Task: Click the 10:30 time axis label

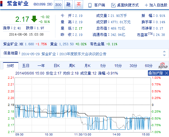Action: tap(49, 135)
